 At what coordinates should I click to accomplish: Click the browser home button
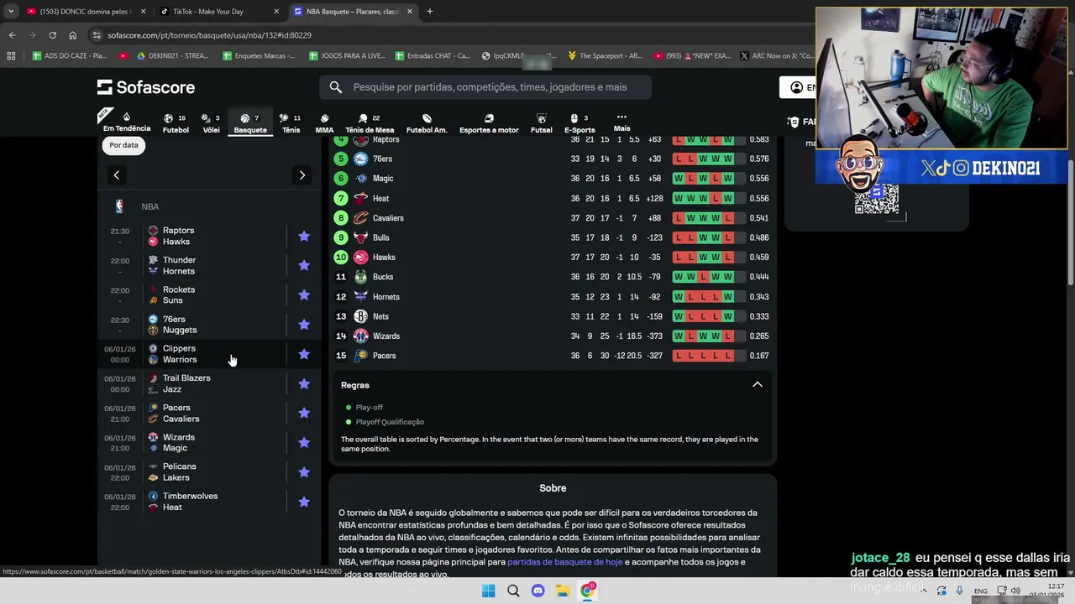[x=72, y=35]
